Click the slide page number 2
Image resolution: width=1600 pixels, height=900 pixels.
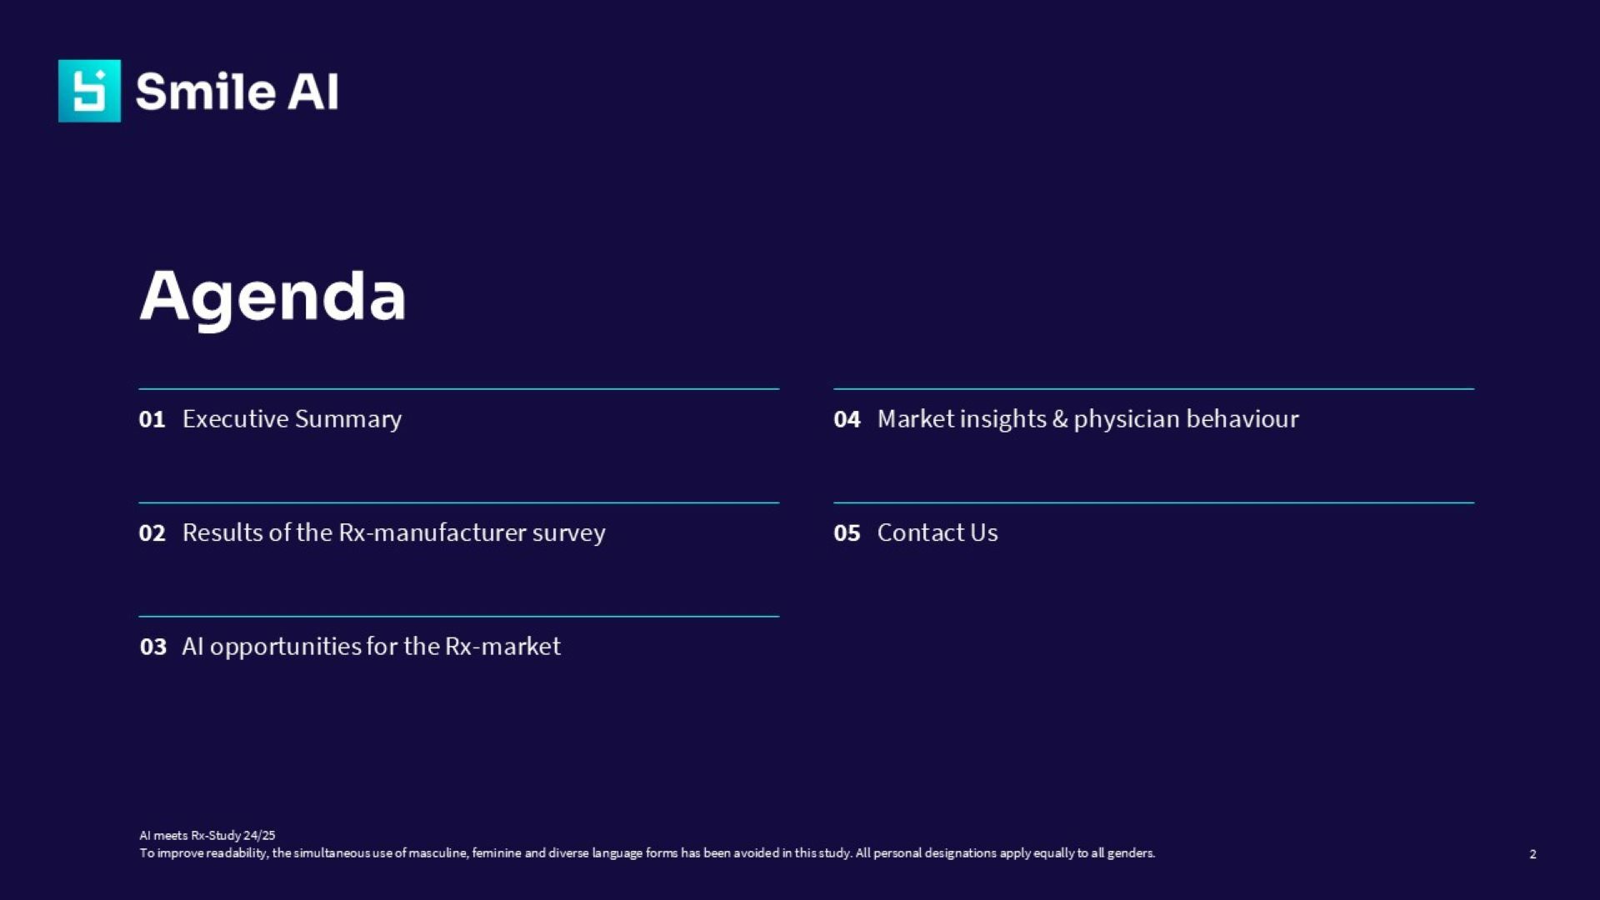(1532, 854)
